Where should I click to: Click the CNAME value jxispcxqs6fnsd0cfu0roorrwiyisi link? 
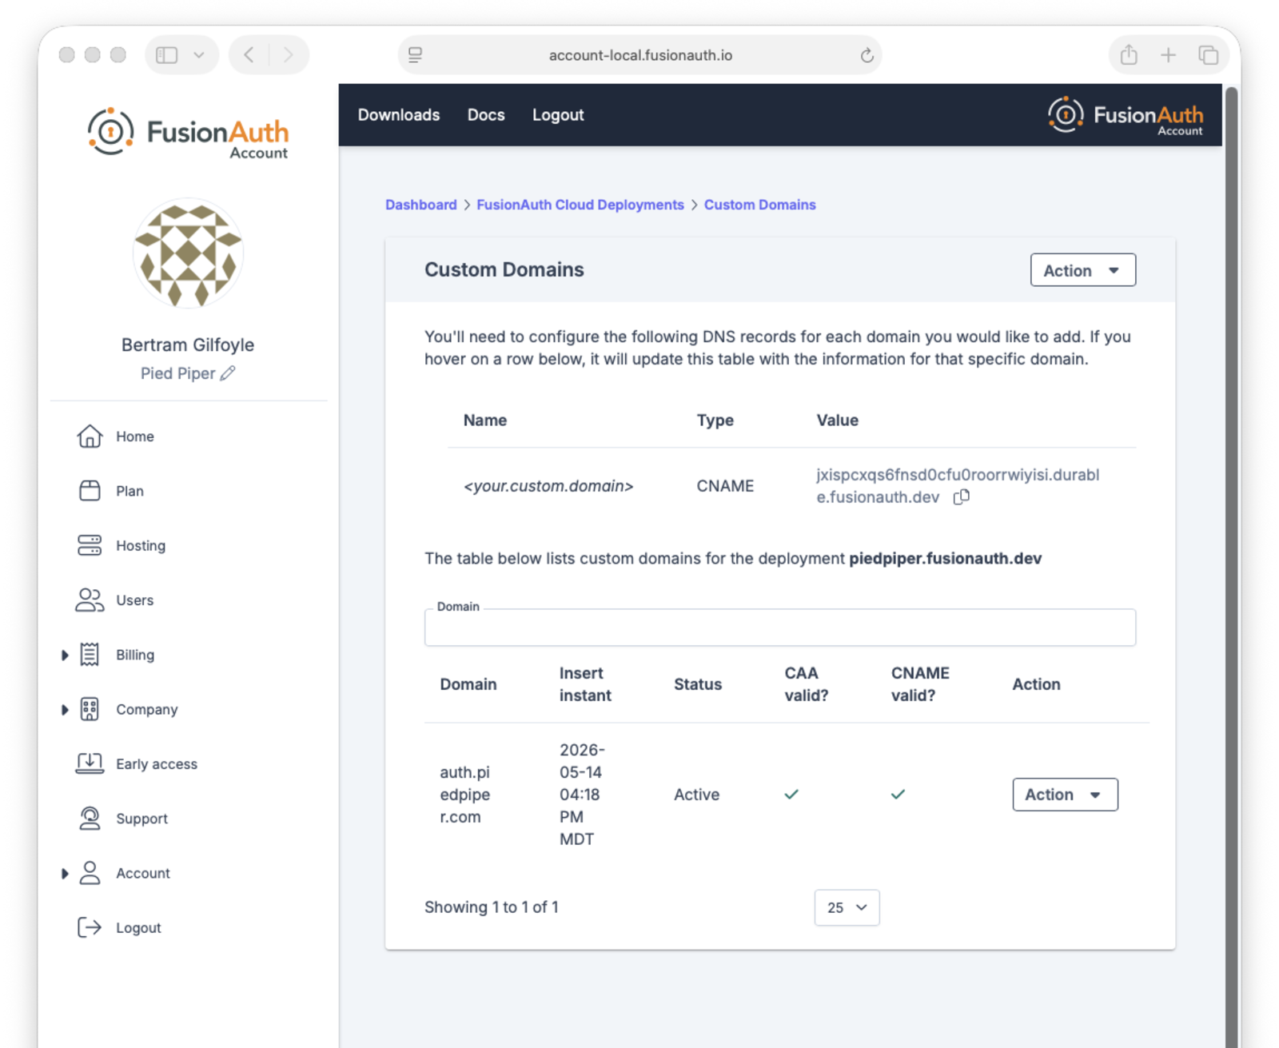click(x=958, y=486)
